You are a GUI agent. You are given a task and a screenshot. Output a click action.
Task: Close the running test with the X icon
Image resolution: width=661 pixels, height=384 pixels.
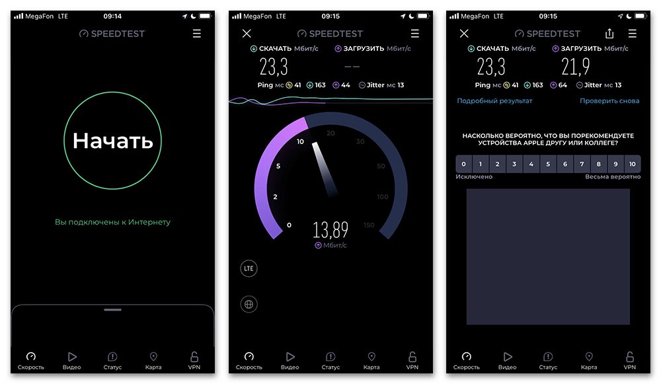247,33
